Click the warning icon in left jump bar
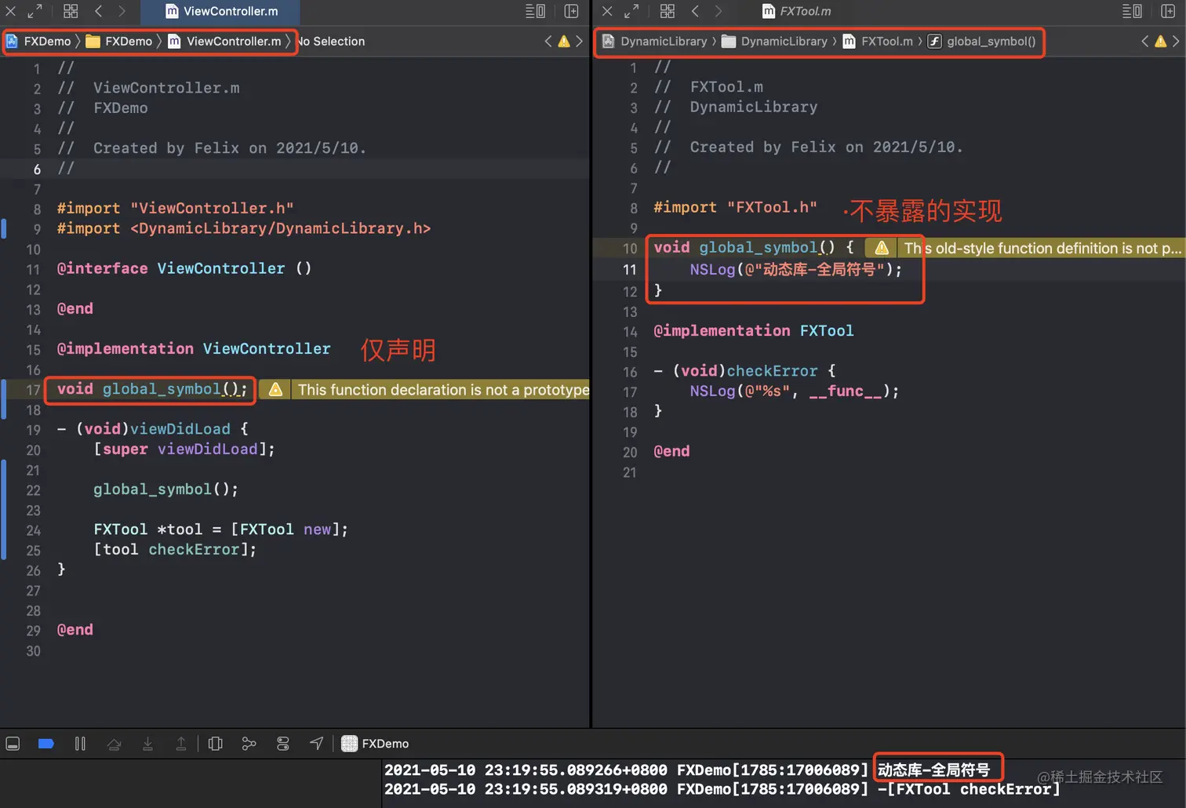 click(564, 42)
